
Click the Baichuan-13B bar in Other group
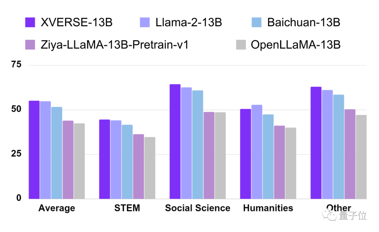click(338, 147)
